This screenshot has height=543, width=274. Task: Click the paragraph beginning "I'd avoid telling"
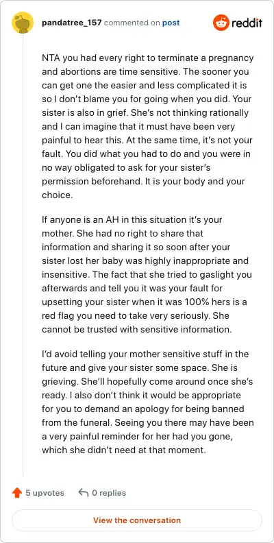(x=148, y=402)
